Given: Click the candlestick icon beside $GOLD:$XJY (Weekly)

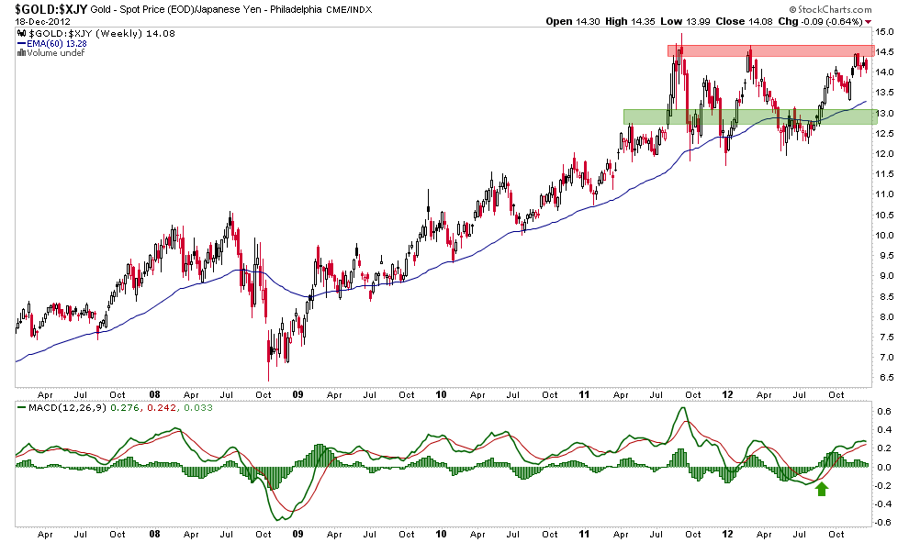Looking at the screenshot, I should pyautogui.click(x=19, y=34).
